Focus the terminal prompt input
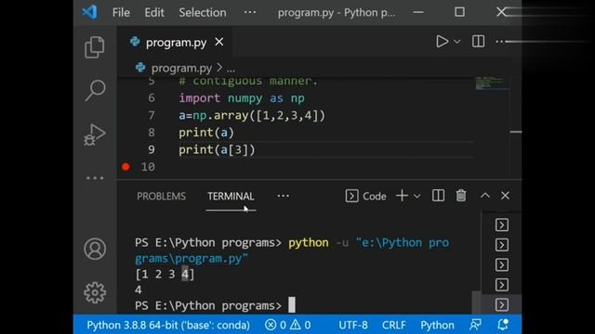 291,305
